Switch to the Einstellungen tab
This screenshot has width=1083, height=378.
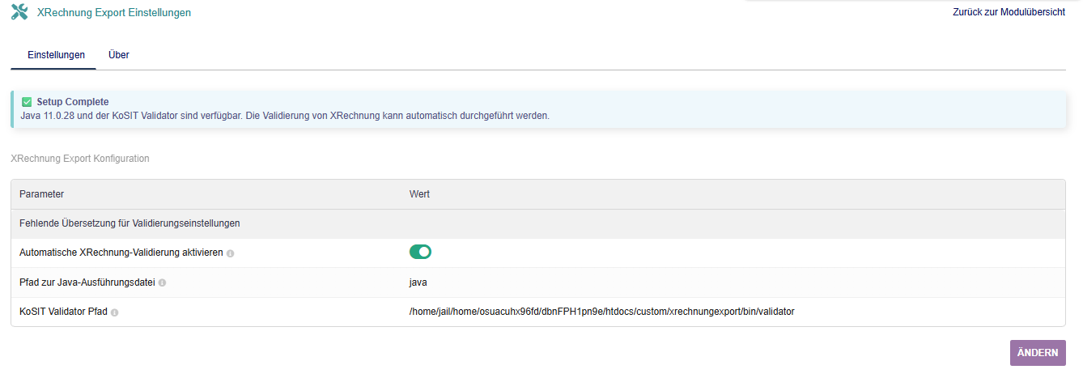(56, 55)
